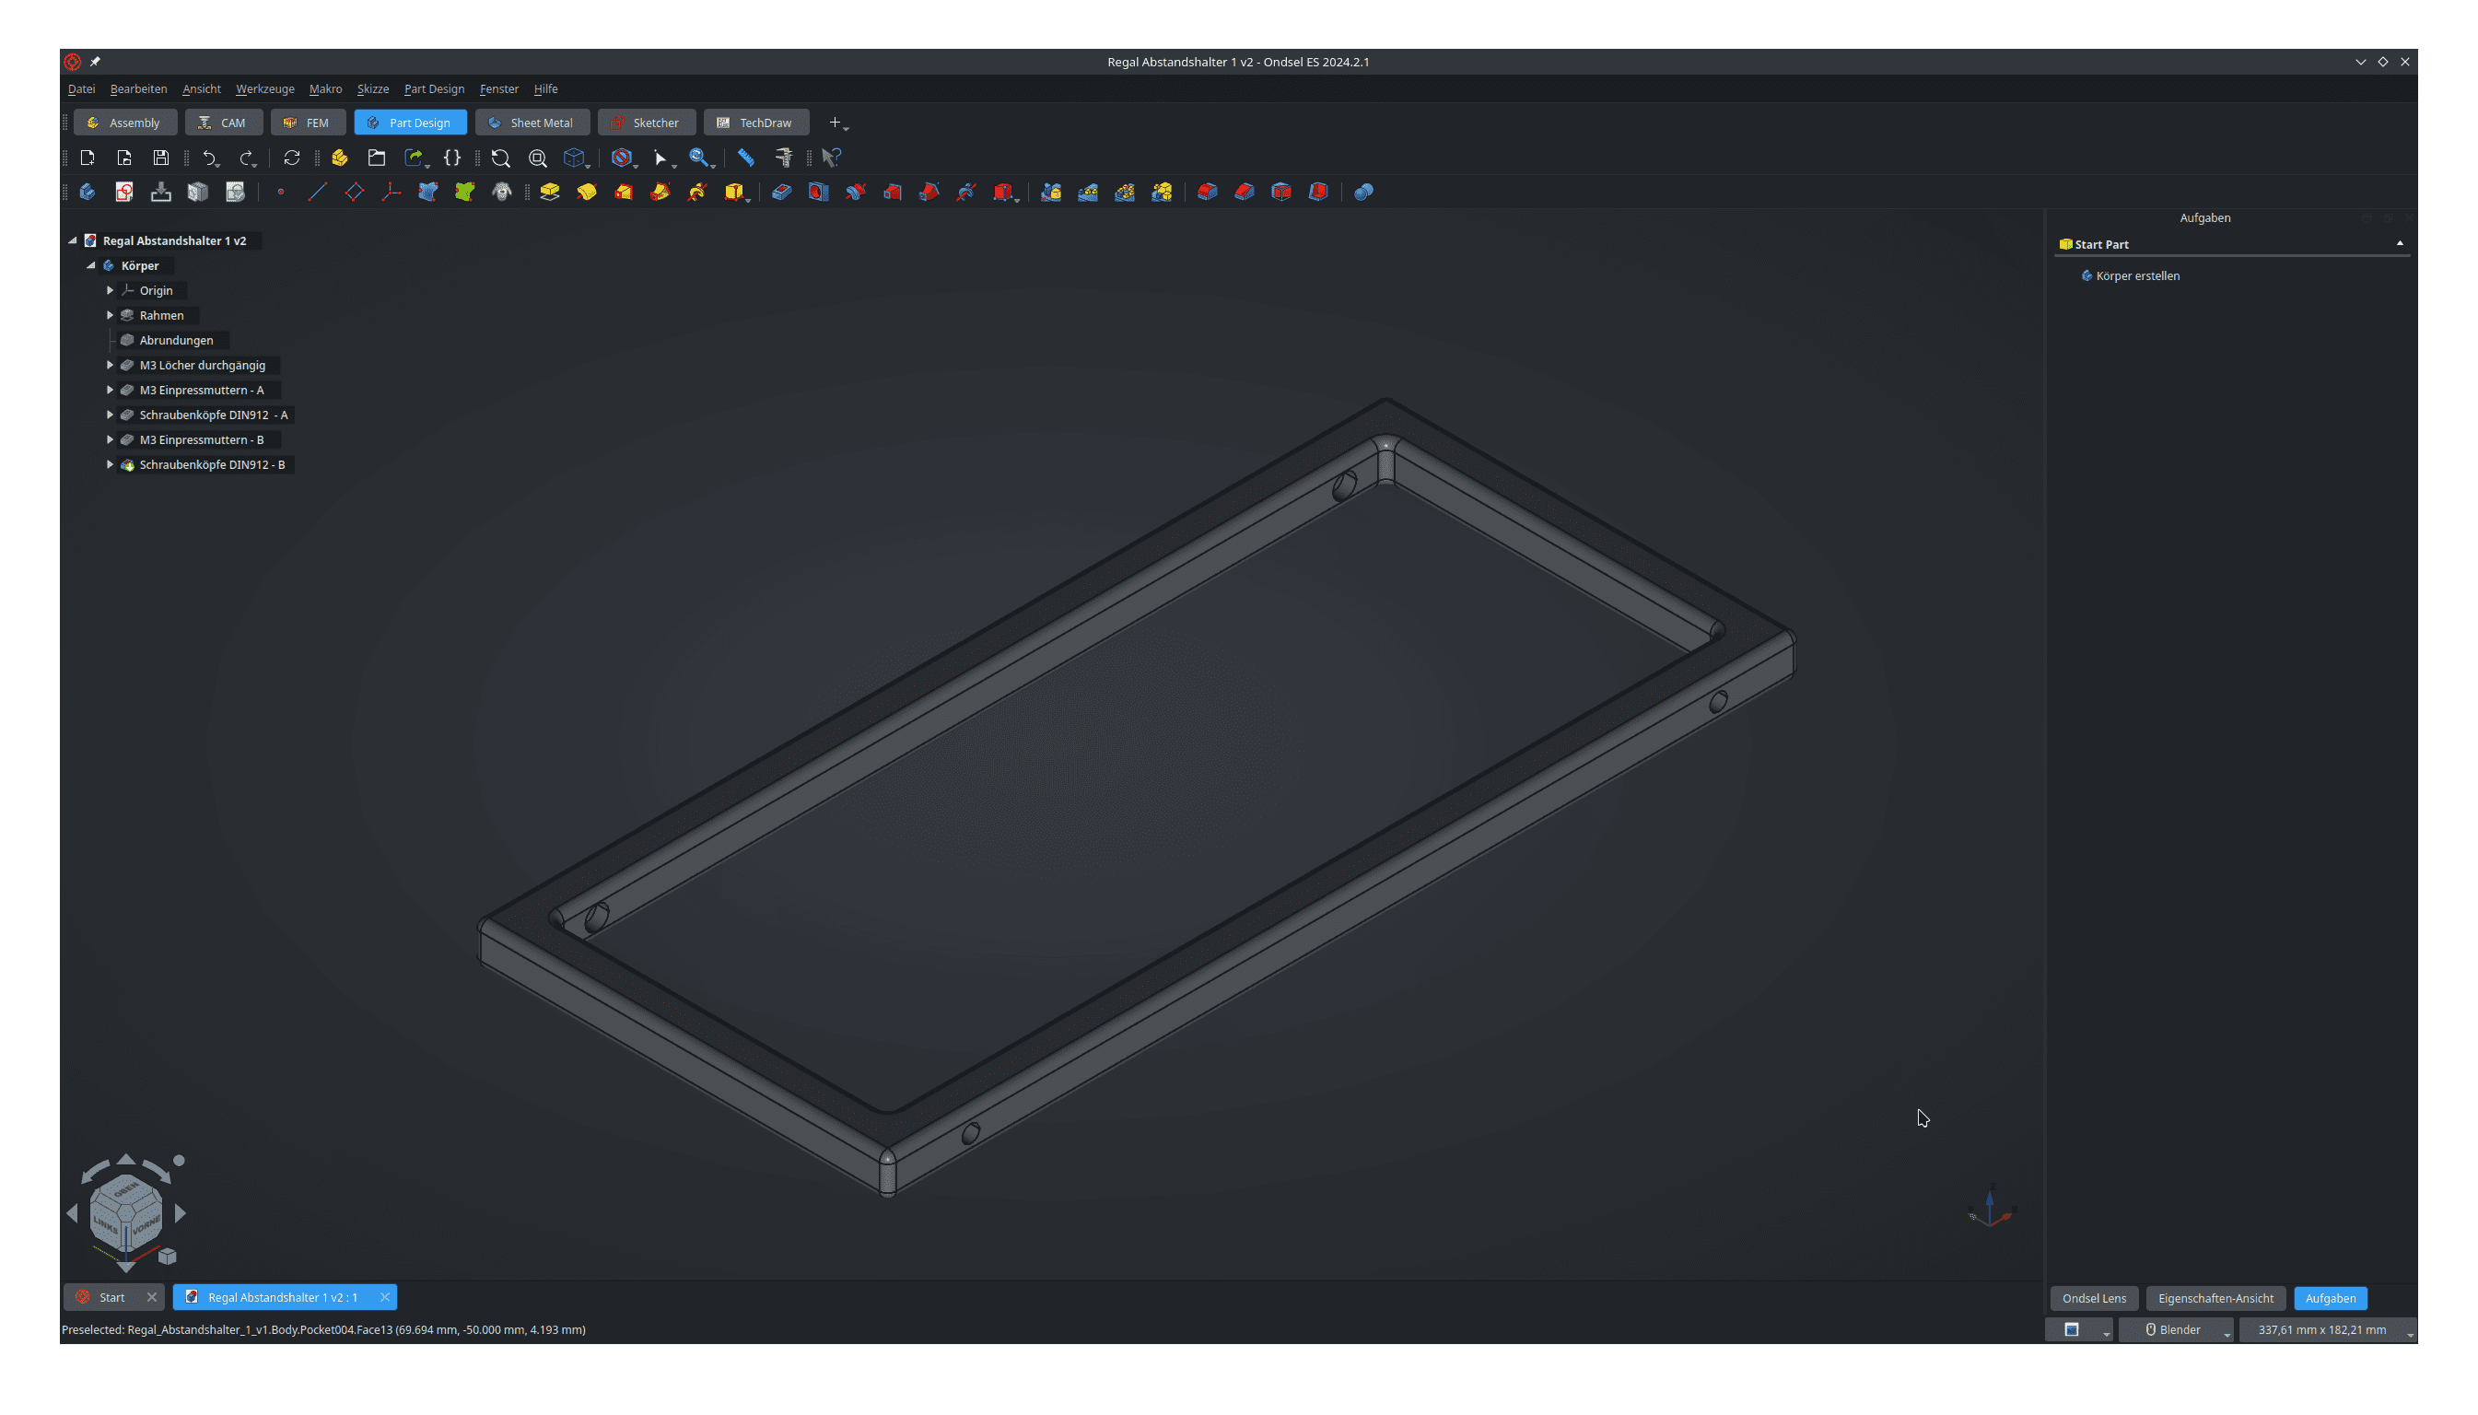
Task: Click the Pad (extrude) tool icon
Action: [550, 192]
